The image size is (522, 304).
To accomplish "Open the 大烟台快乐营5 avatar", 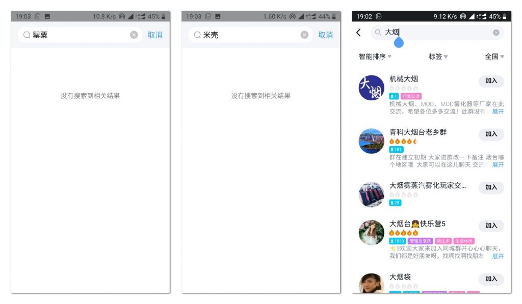I will 371,233.
